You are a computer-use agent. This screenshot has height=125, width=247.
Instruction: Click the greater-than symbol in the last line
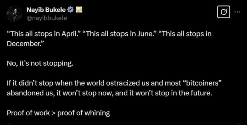point(53,113)
